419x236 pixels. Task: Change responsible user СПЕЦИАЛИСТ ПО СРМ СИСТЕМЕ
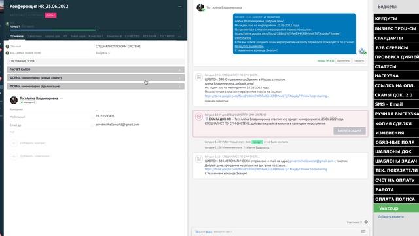[x=118, y=47]
